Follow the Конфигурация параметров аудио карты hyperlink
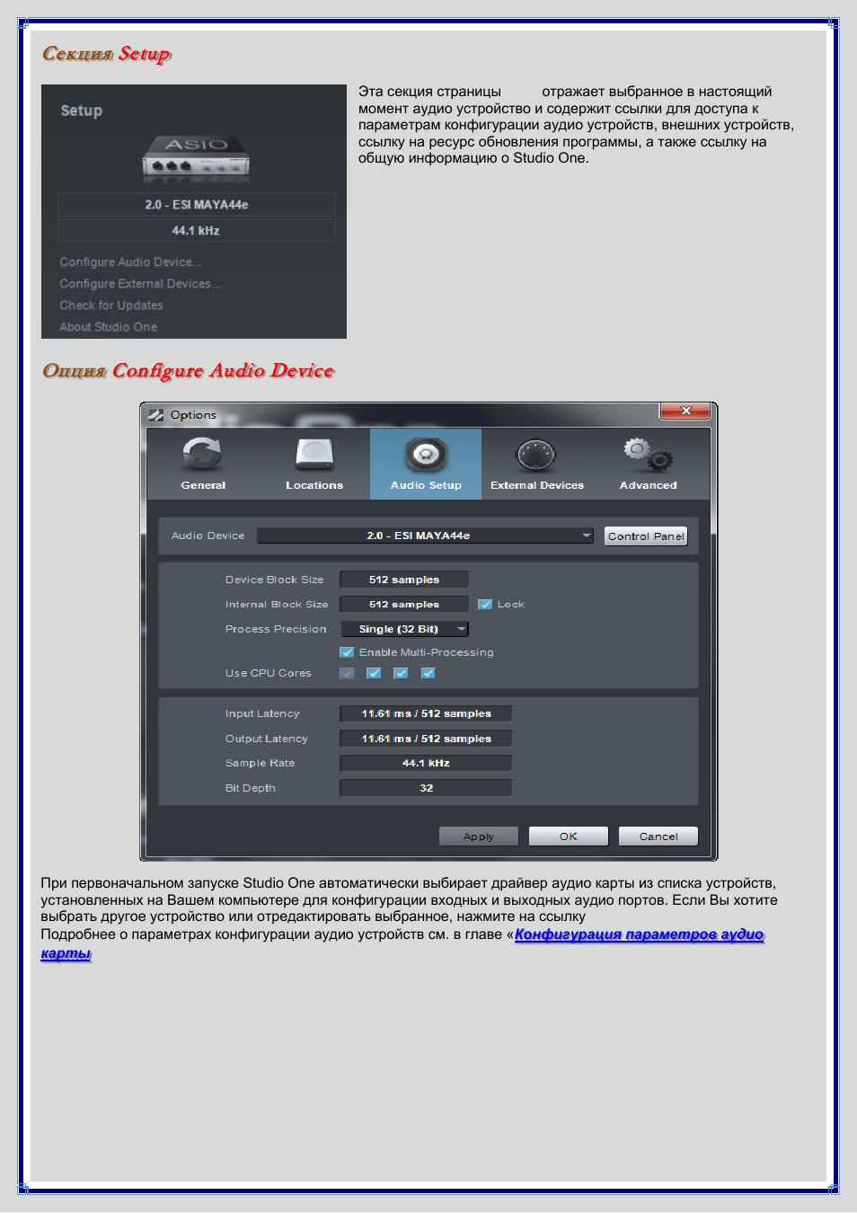 point(639,934)
